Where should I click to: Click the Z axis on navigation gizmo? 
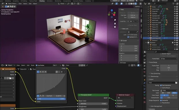(112, 10)
